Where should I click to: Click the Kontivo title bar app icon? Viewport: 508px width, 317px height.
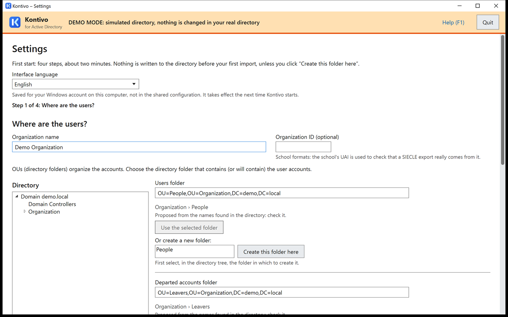tap(8, 6)
